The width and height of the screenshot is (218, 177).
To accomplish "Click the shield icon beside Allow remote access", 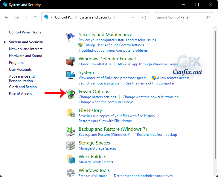I will 154,78.
